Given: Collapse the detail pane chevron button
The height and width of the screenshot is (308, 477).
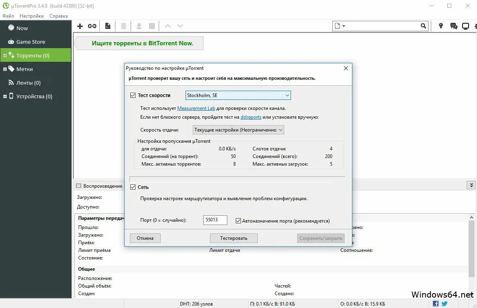Looking at the screenshot, I should pyautogui.click(x=471, y=185).
